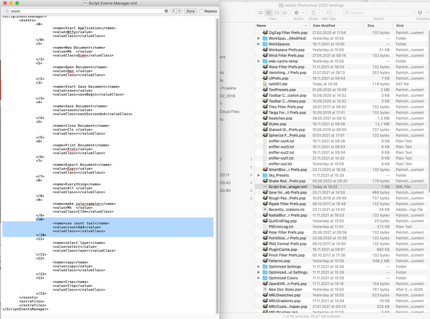Viewport: 430px width, 319px height.
Task: Click the 'use count tool' XML line
Action: [81, 223]
